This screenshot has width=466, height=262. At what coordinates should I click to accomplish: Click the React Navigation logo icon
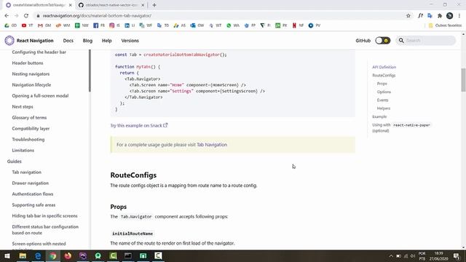coord(9,41)
